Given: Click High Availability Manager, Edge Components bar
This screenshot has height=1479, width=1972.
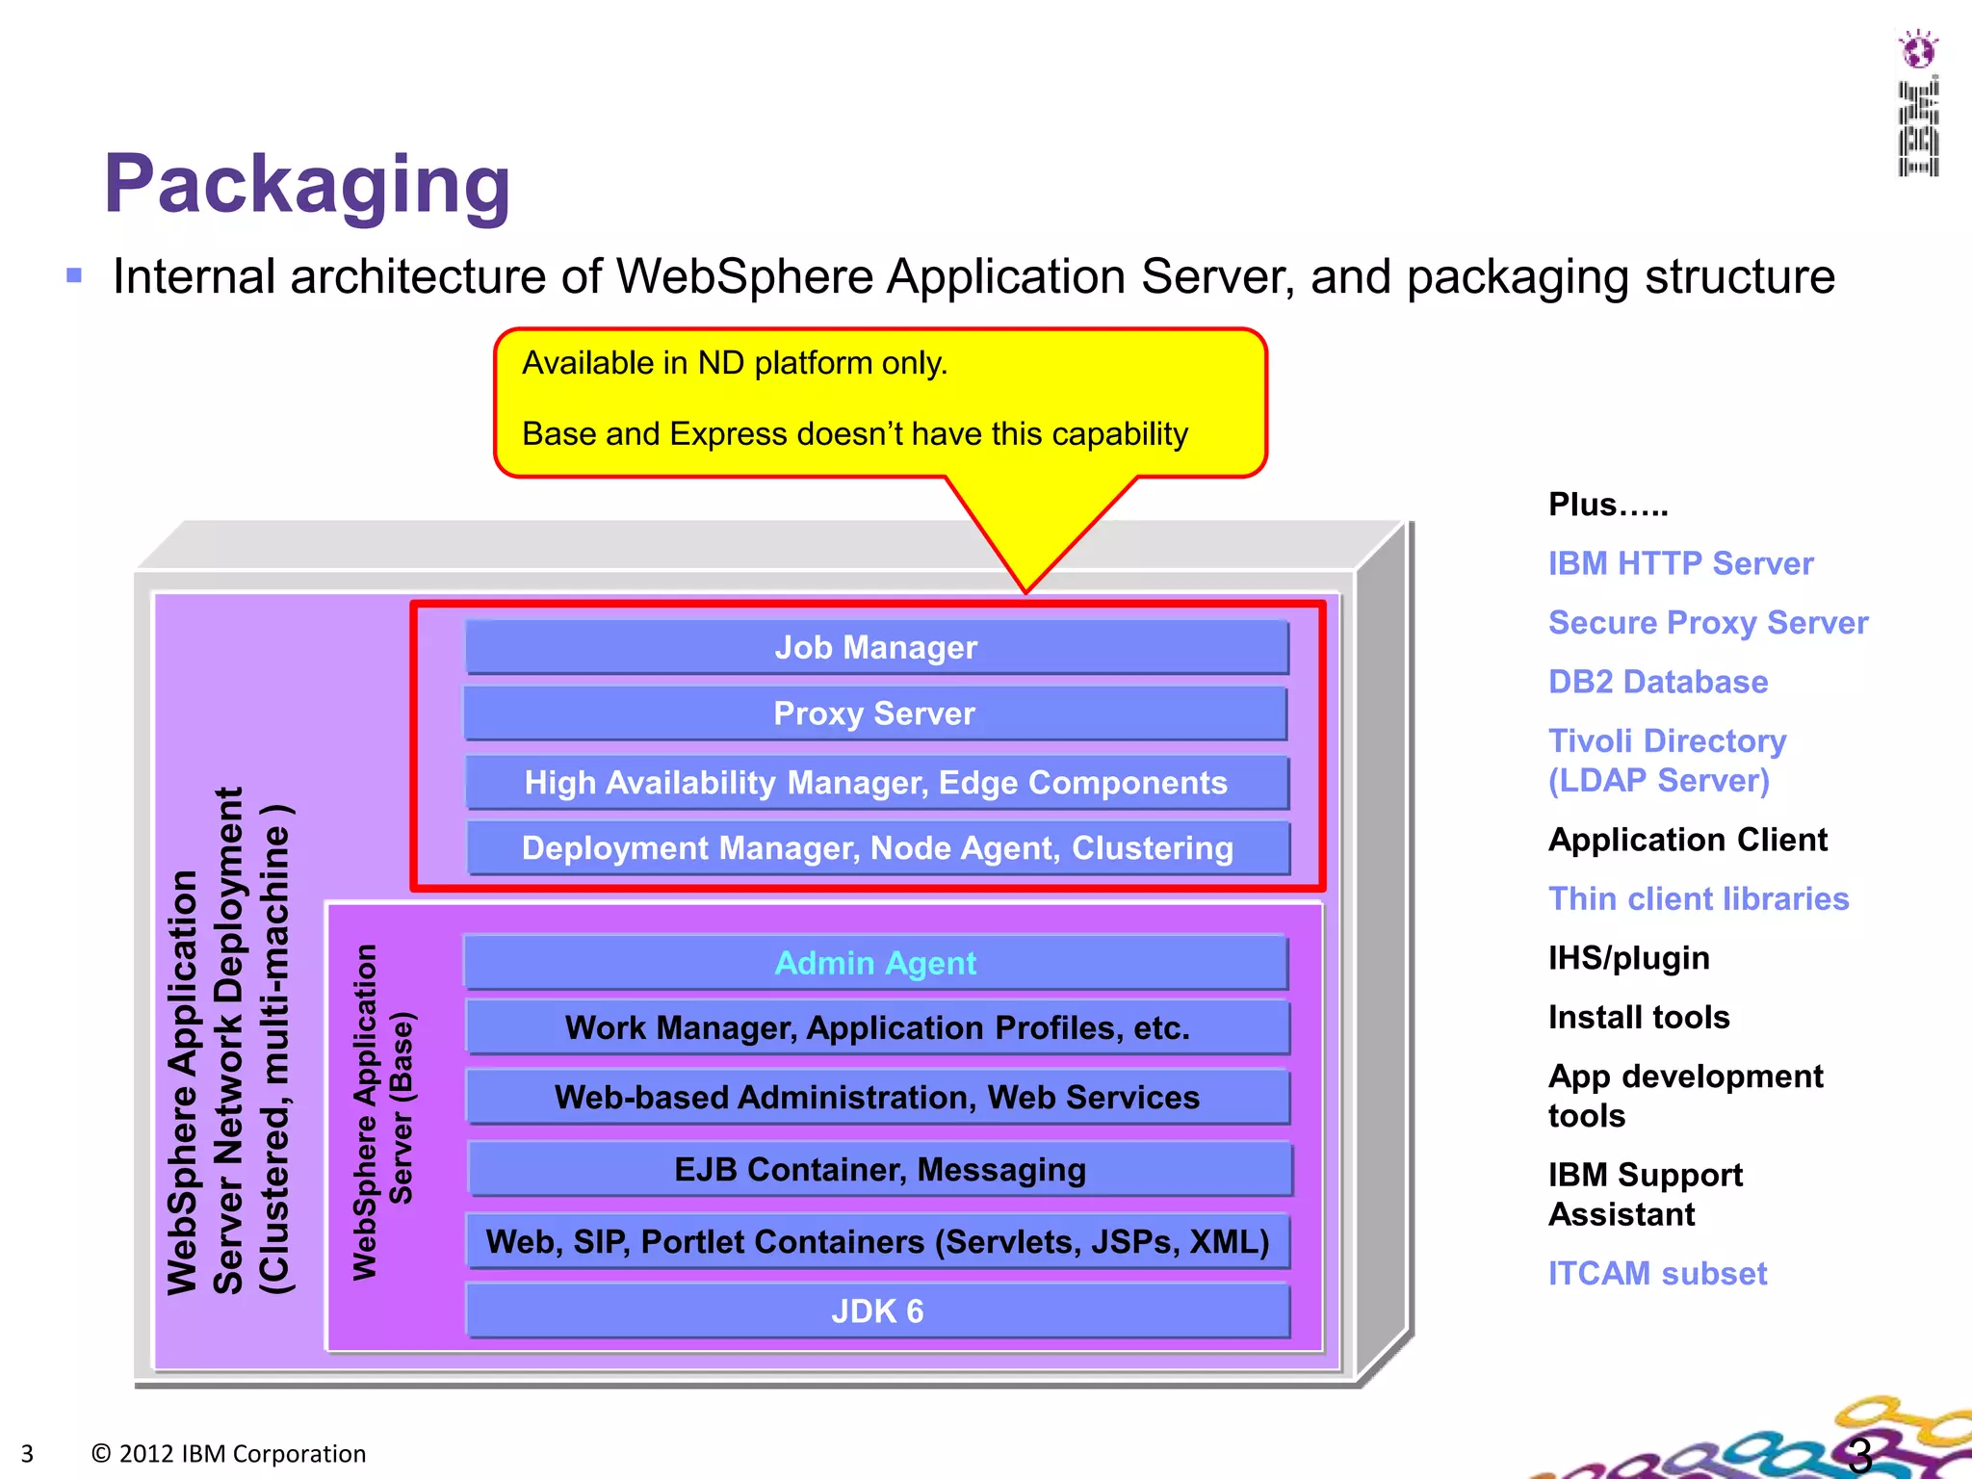Looking at the screenshot, I should point(876,782).
